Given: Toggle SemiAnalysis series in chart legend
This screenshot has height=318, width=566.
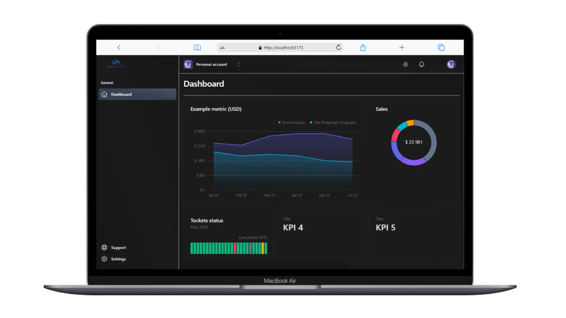Looking at the screenshot, I should pyautogui.click(x=292, y=122).
